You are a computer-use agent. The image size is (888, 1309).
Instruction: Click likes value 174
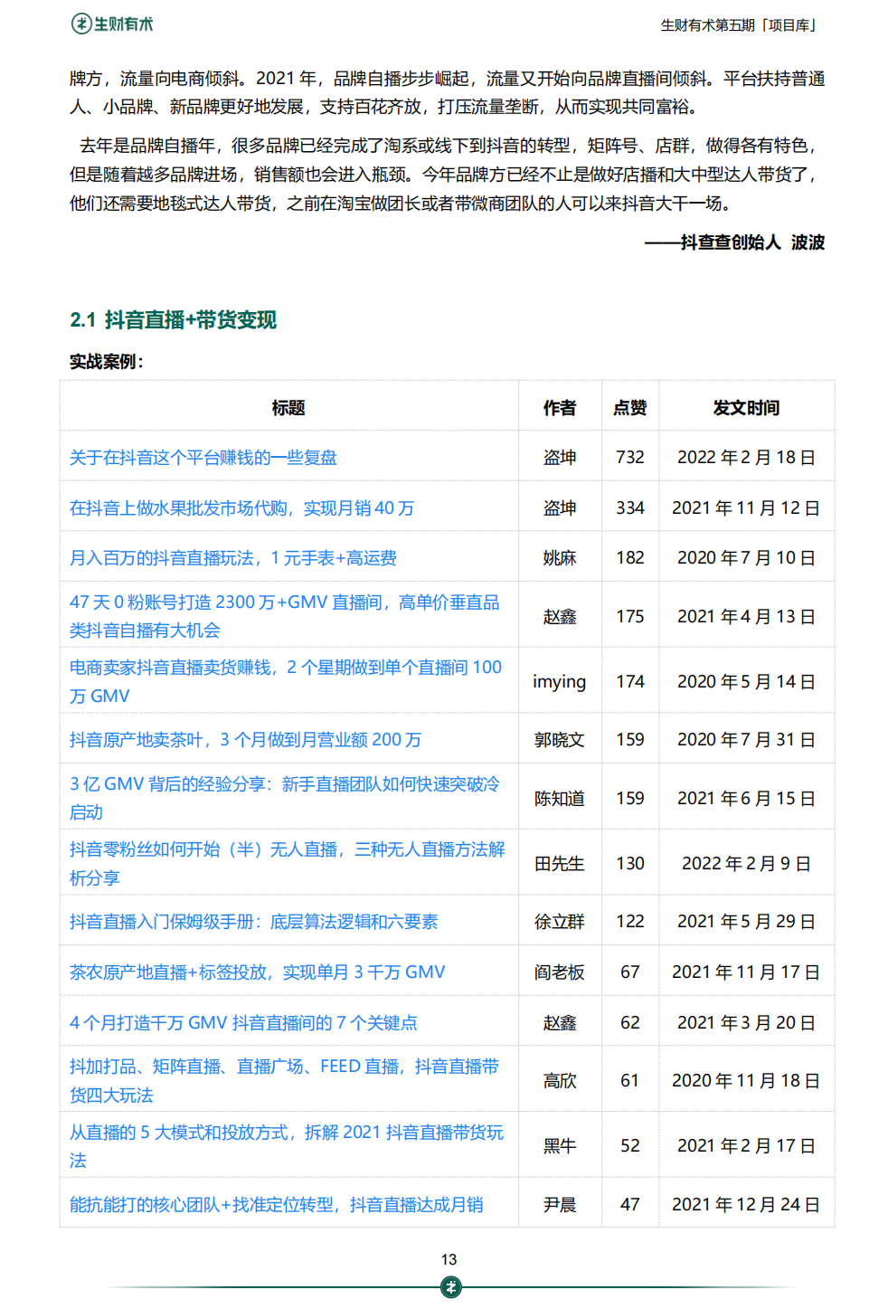pyautogui.click(x=630, y=682)
